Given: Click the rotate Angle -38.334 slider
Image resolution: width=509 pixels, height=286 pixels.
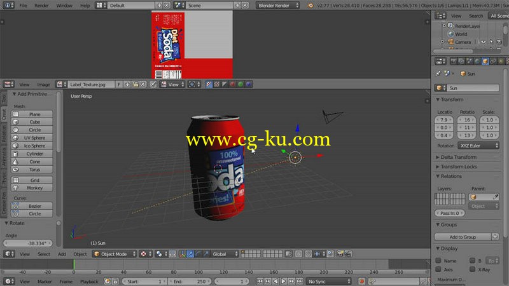Looking at the screenshot, I should click(27, 243).
